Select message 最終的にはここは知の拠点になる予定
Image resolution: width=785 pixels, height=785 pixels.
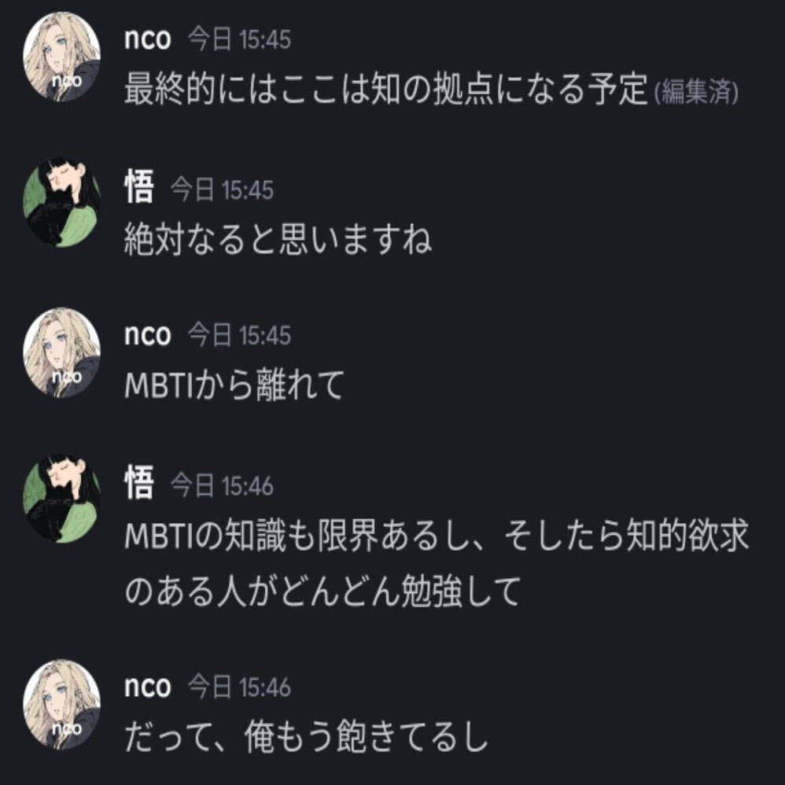[386, 89]
